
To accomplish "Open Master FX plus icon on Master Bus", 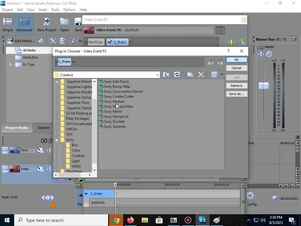I will [261, 54].
